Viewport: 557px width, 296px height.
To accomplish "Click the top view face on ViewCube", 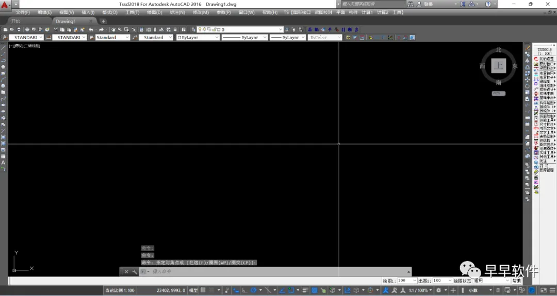I will 498,66.
